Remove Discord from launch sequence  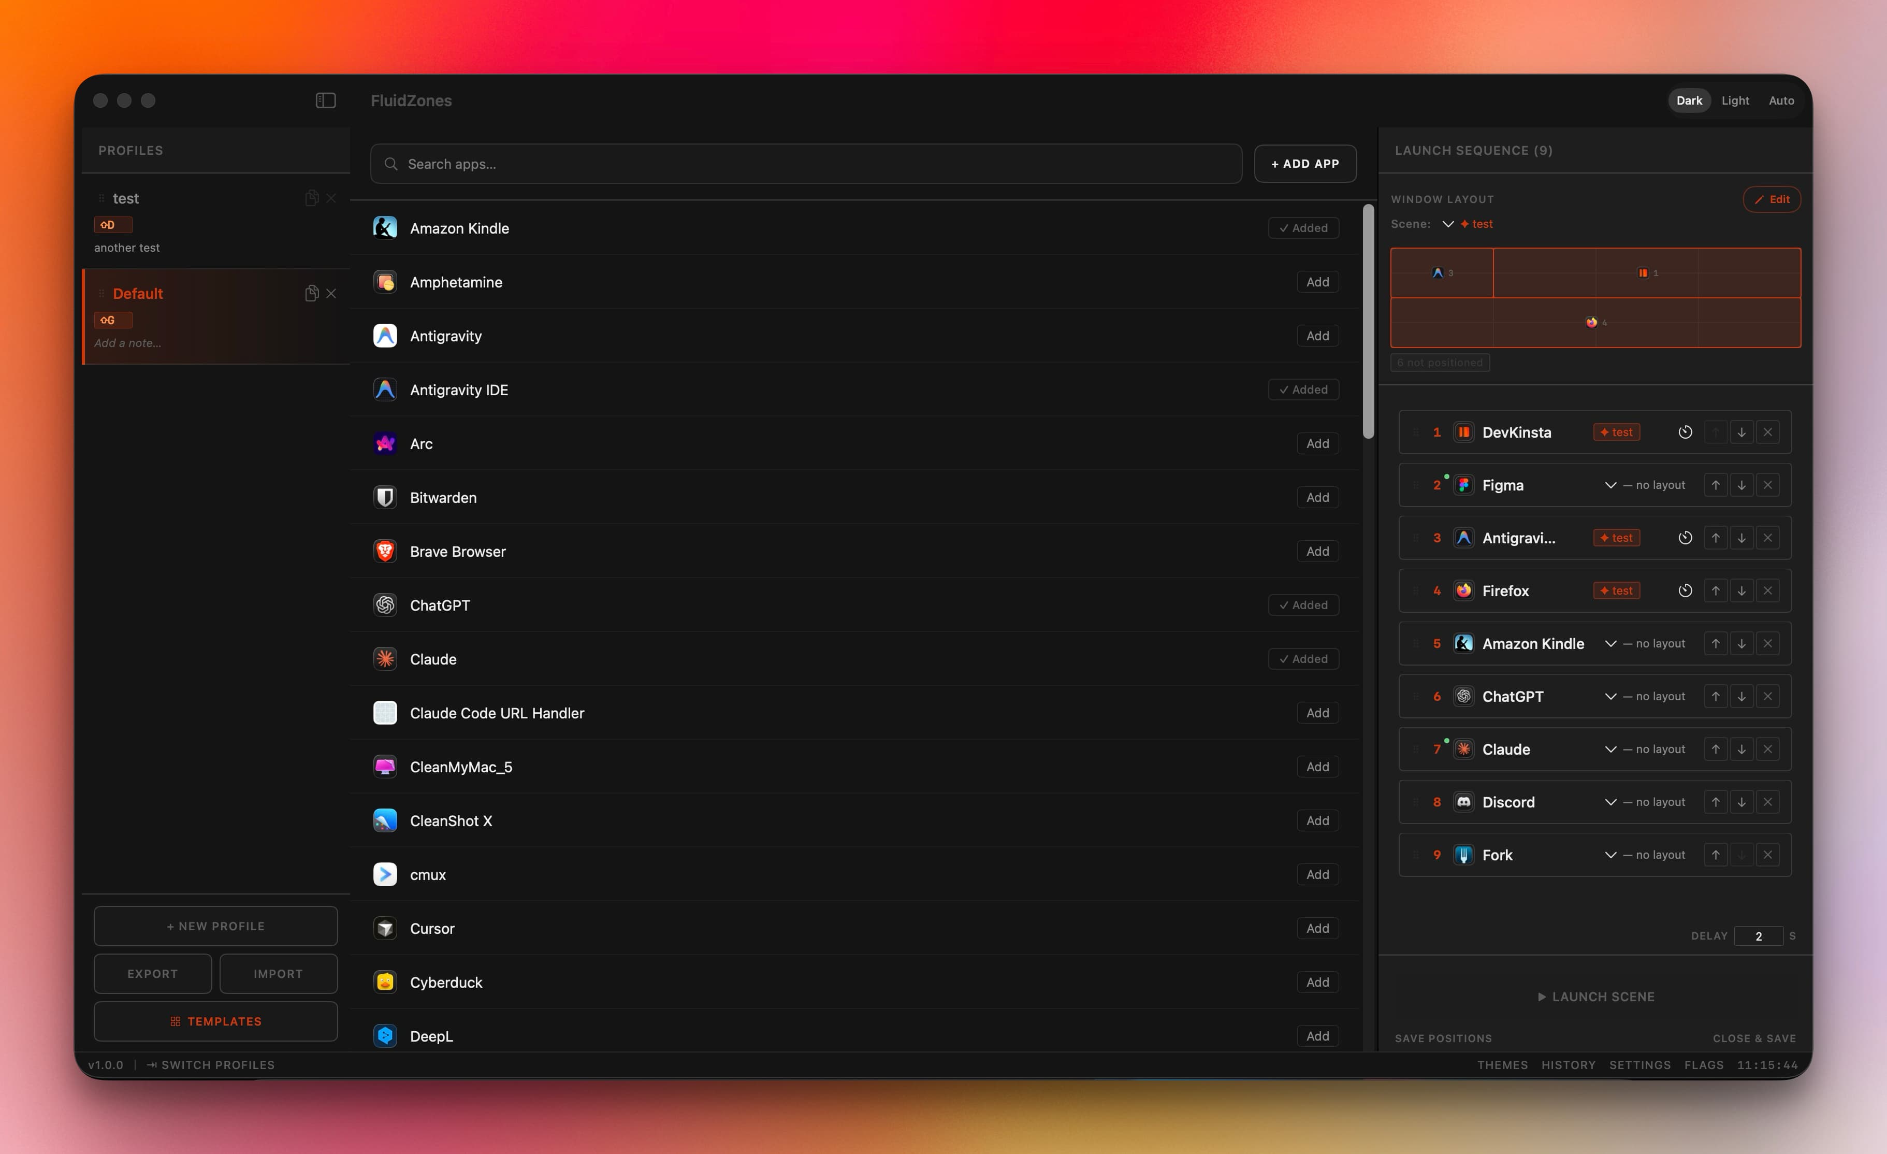click(1767, 802)
